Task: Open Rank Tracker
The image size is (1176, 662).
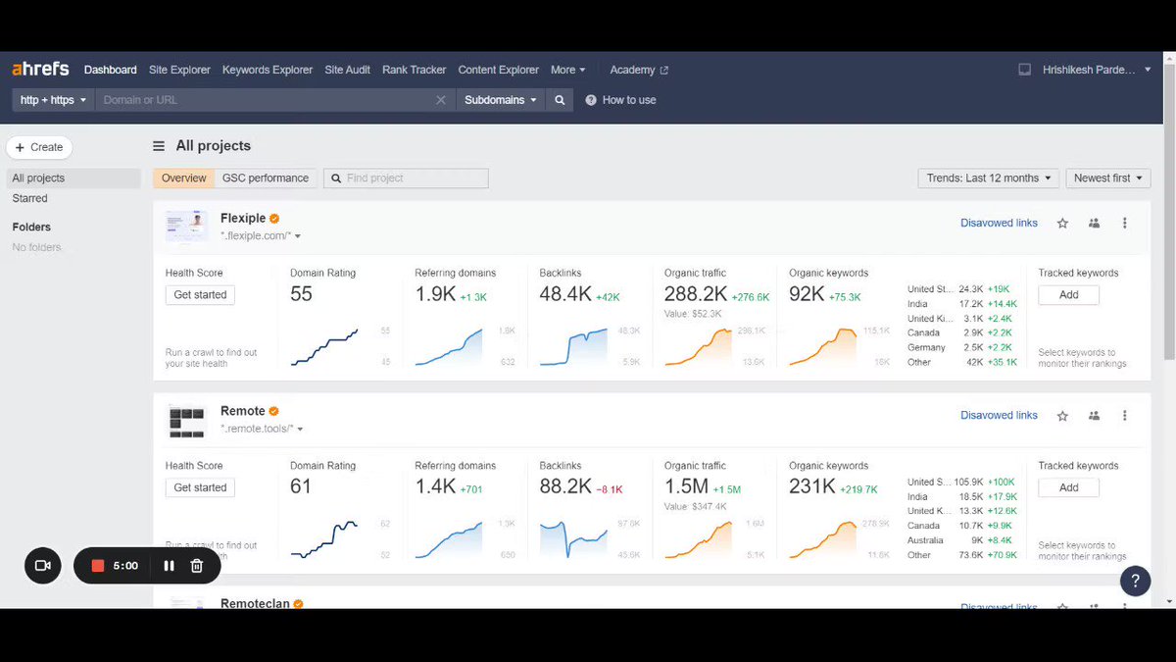Action: [415, 70]
